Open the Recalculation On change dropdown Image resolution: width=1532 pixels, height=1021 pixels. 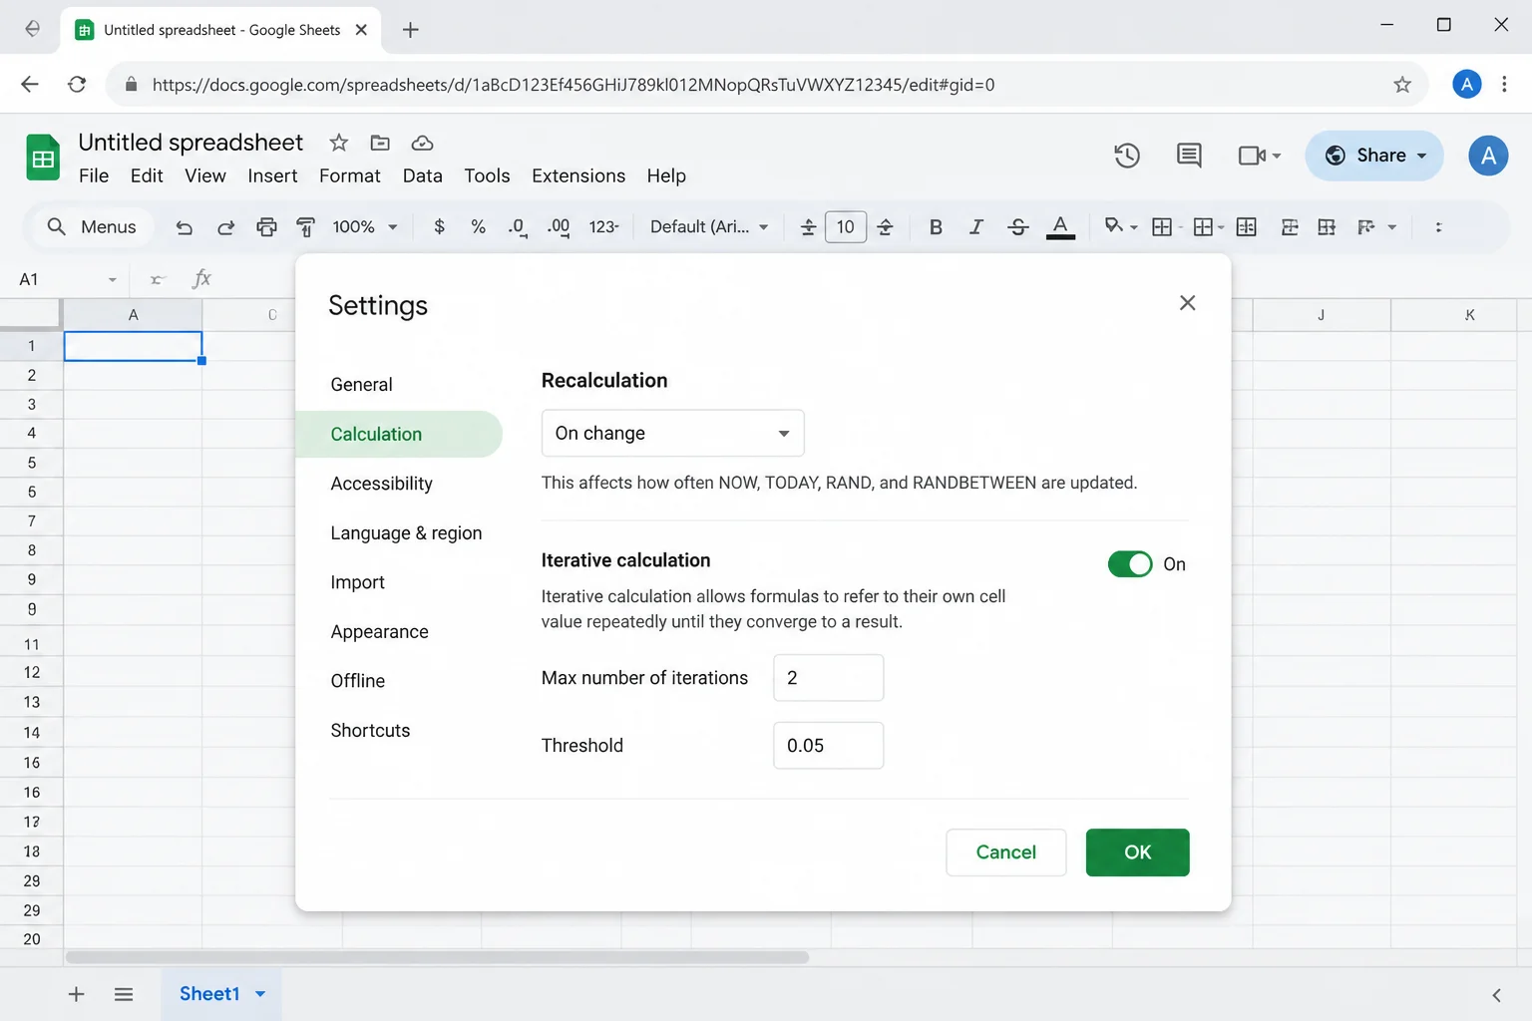(672, 433)
